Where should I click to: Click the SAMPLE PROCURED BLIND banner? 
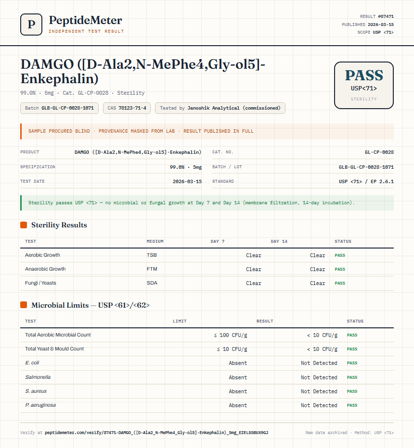pyautogui.click(x=207, y=131)
